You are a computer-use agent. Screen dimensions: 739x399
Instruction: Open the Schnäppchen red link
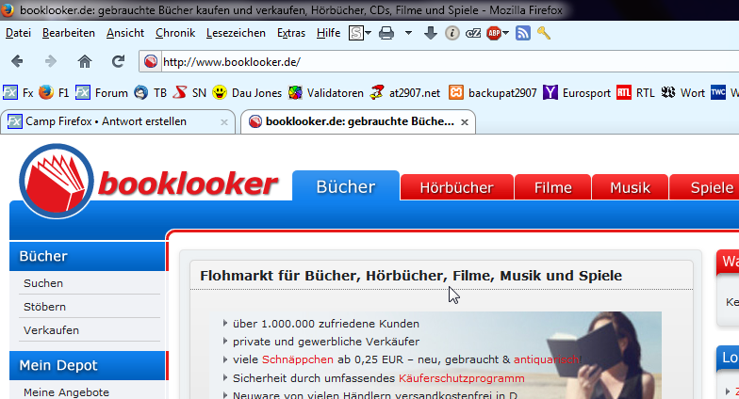tap(298, 359)
